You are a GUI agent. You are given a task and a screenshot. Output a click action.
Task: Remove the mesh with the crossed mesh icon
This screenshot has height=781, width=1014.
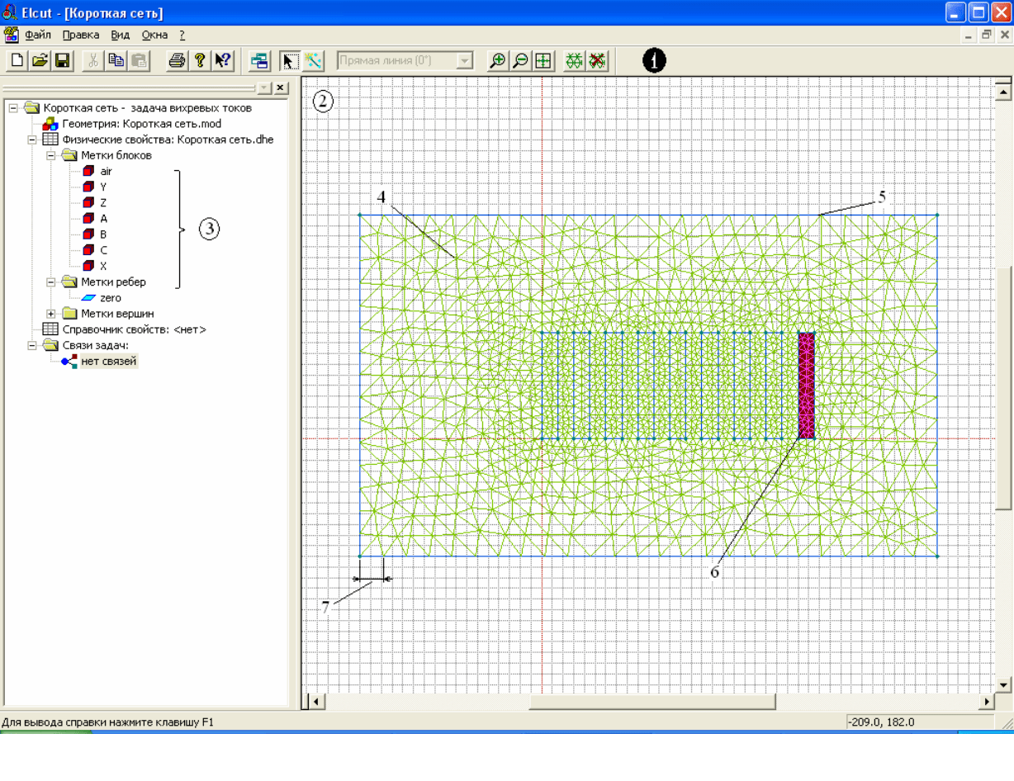click(x=597, y=60)
